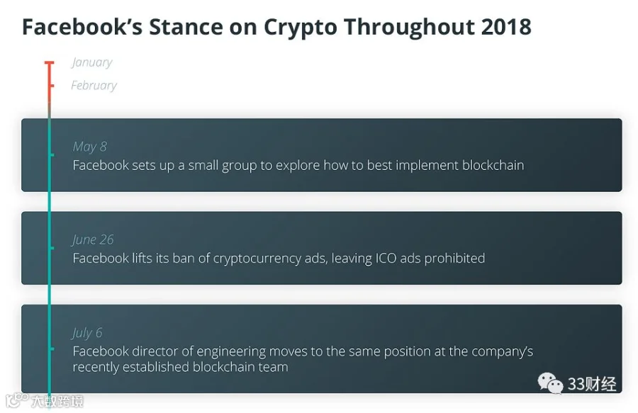The image size is (638, 413).
Task: Click text about lifting cryptocurrency ads ban
Action: click(279, 259)
